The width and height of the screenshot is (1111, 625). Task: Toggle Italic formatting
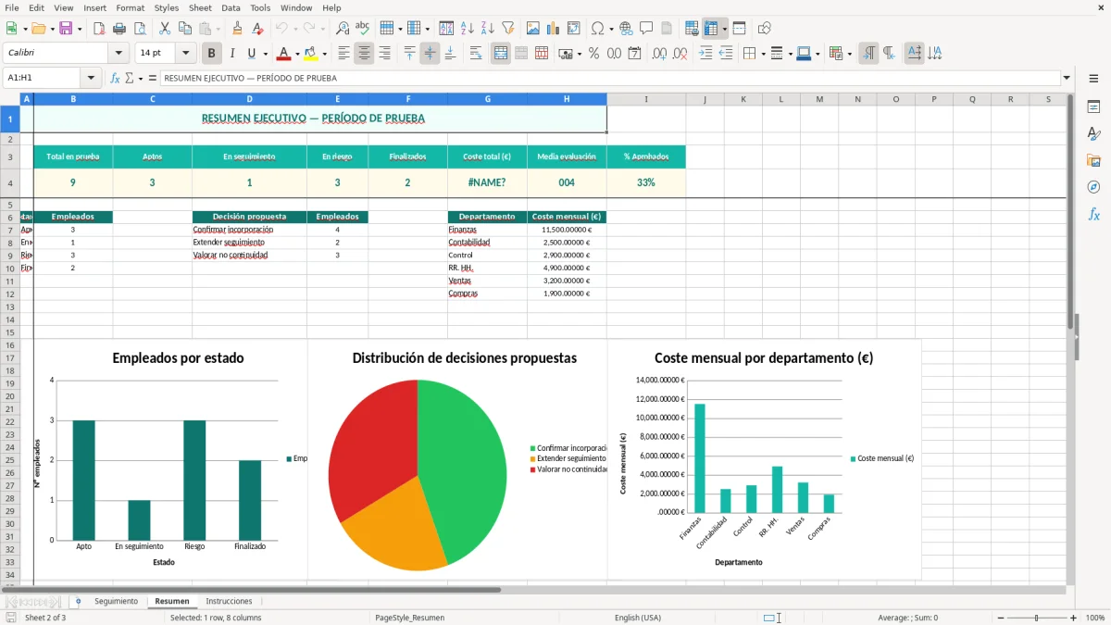pyautogui.click(x=232, y=54)
